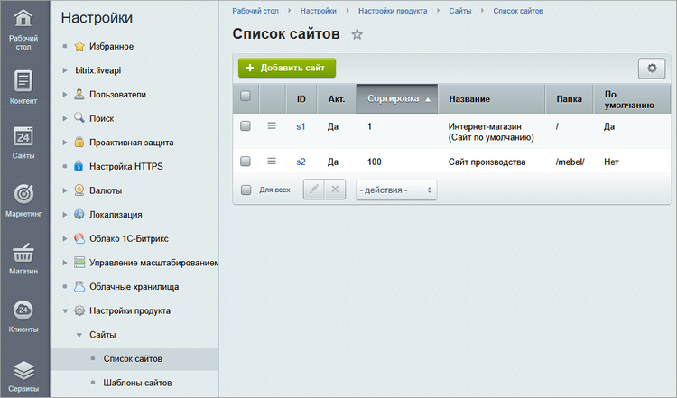Screen dimensions: 677x398
Task: Open the действия dropdown
Action: tap(396, 190)
